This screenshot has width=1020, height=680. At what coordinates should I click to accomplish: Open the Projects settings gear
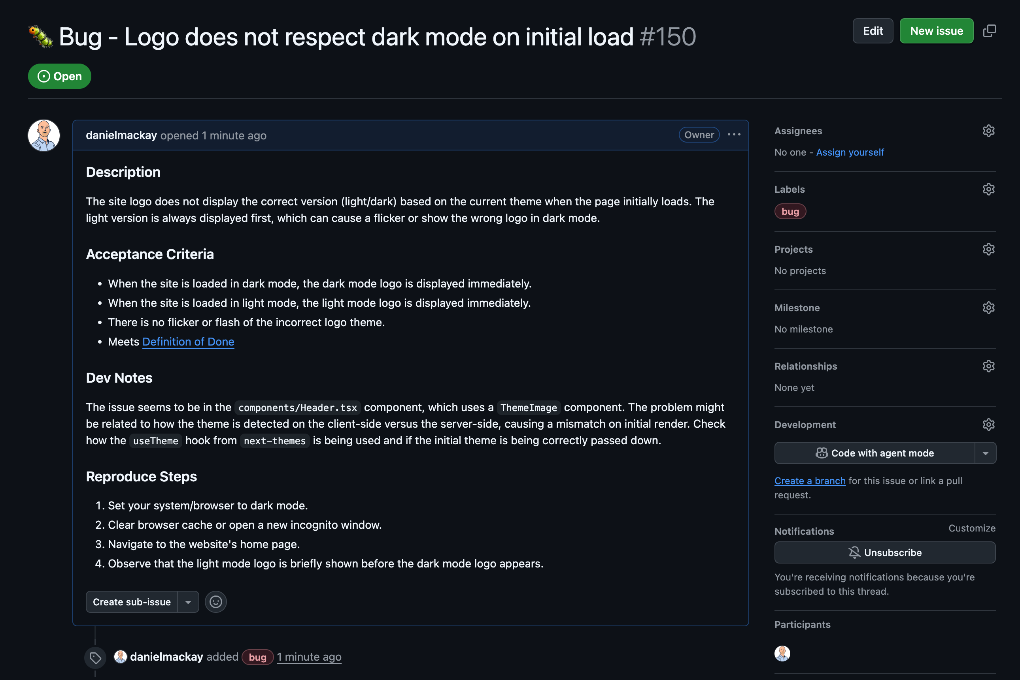988,249
